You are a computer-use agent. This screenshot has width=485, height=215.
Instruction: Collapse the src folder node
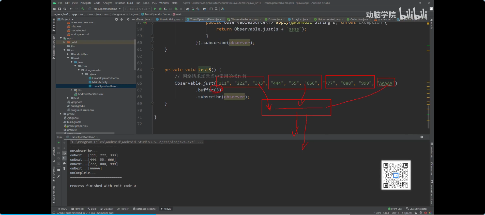point(64,50)
